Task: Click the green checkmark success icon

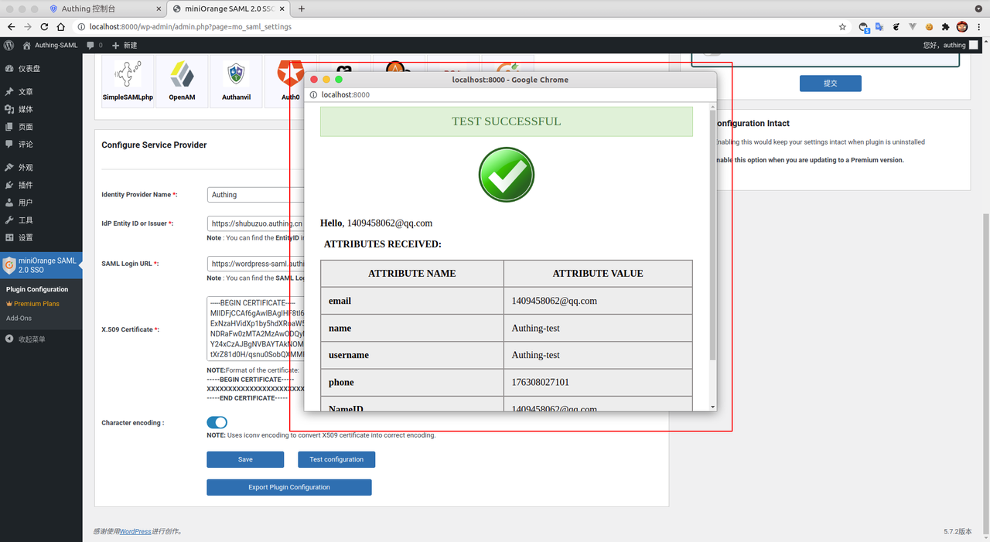Action: [x=507, y=175]
